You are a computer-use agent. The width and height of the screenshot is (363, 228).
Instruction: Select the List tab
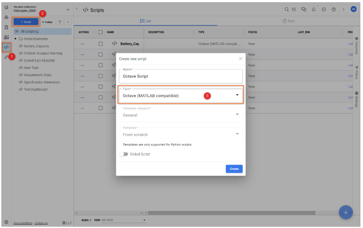(x=145, y=21)
